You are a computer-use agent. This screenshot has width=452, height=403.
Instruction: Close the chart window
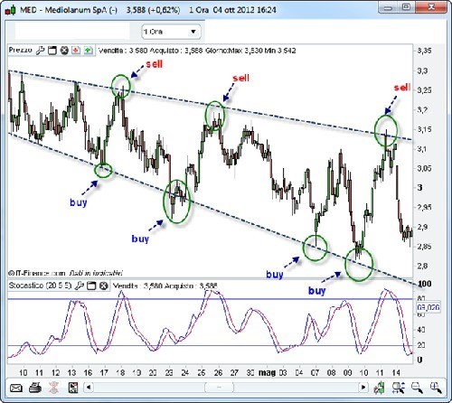click(431, 7)
